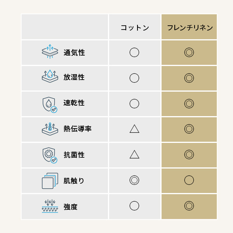Click the 肌触り fabric layers icon
This screenshot has height=233, width=233.
point(50,181)
